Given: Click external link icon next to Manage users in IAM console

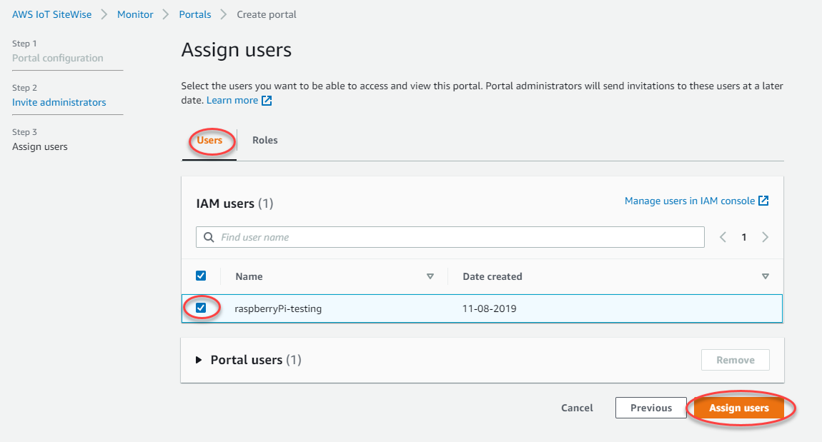Looking at the screenshot, I should [764, 201].
